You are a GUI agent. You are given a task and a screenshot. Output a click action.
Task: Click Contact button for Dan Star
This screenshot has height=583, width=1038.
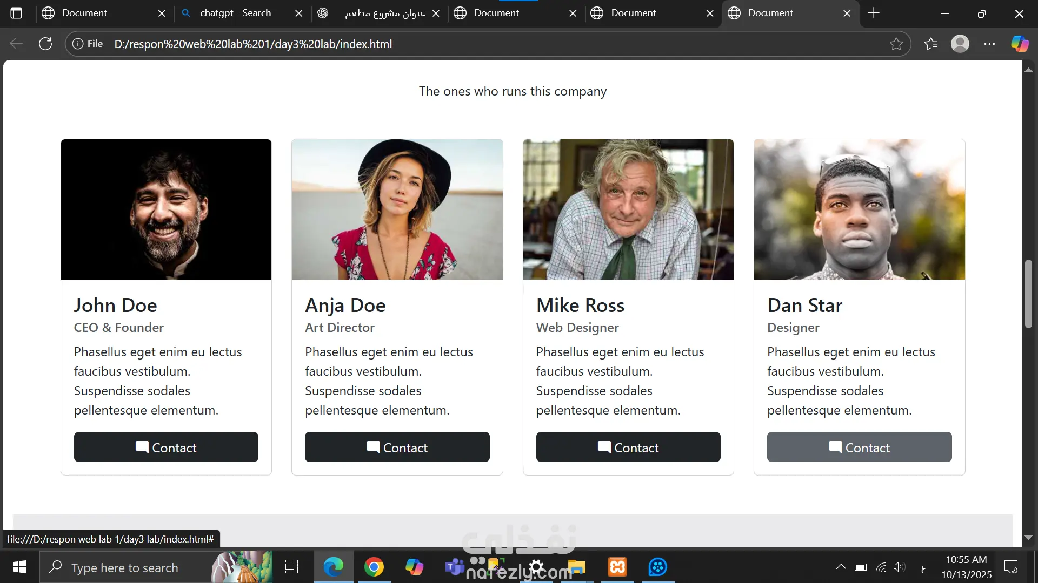pos(859,447)
